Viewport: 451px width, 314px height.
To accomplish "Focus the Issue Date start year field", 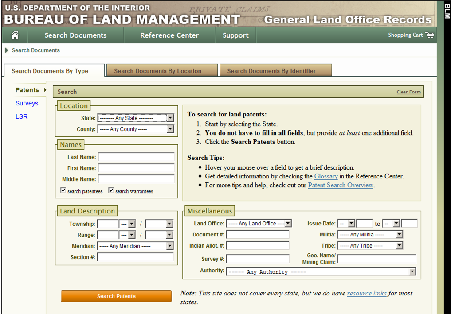I will coord(365,224).
